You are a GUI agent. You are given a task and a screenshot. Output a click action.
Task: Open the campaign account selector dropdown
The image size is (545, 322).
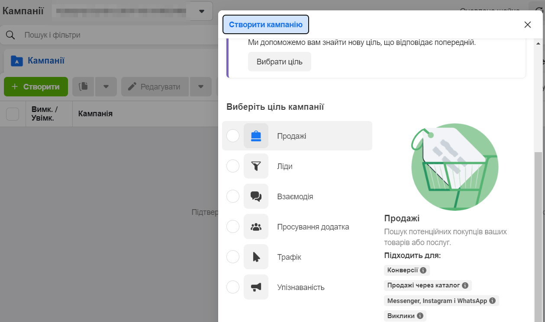point(200,11)
